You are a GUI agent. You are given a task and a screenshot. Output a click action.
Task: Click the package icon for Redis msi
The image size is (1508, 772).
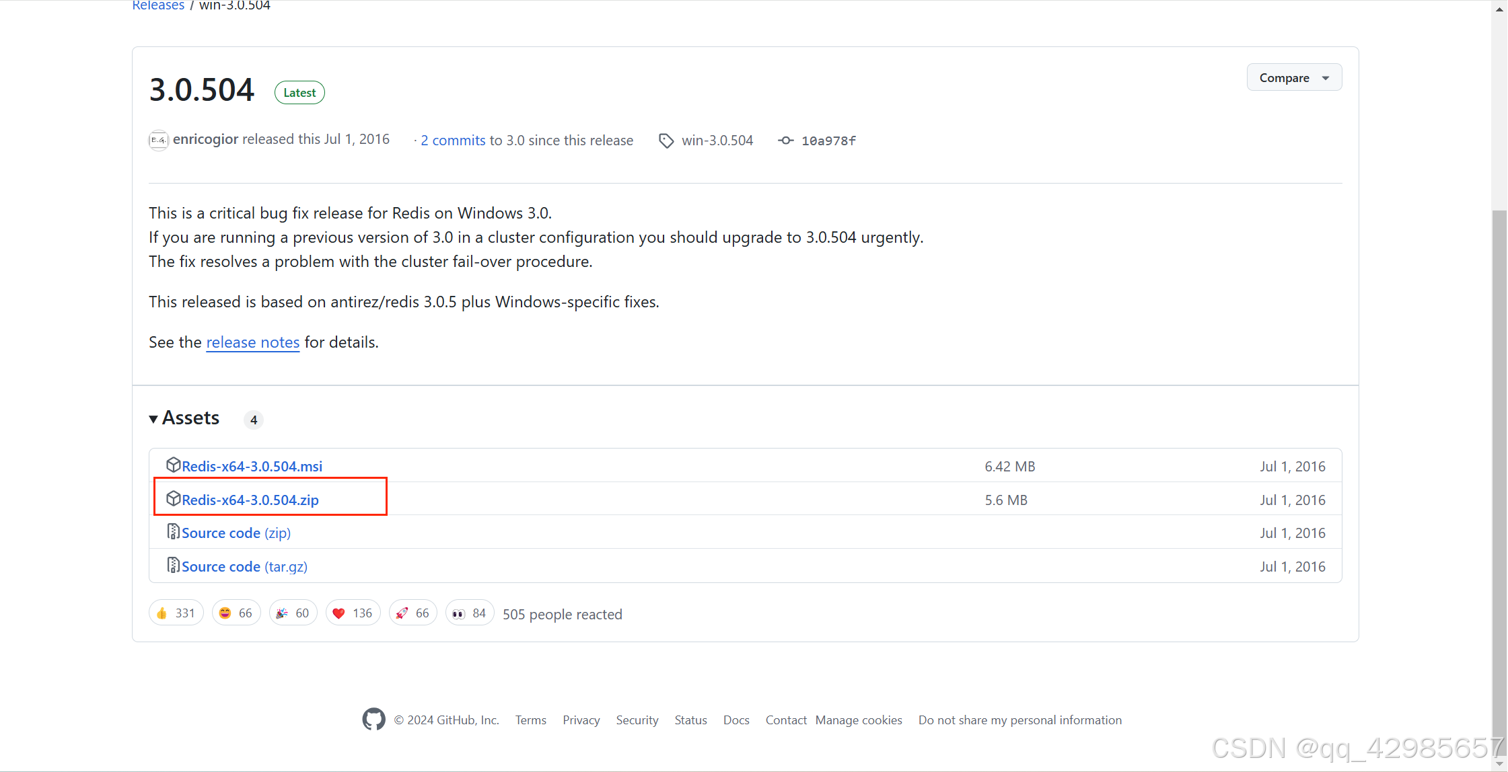pos(173,465)
